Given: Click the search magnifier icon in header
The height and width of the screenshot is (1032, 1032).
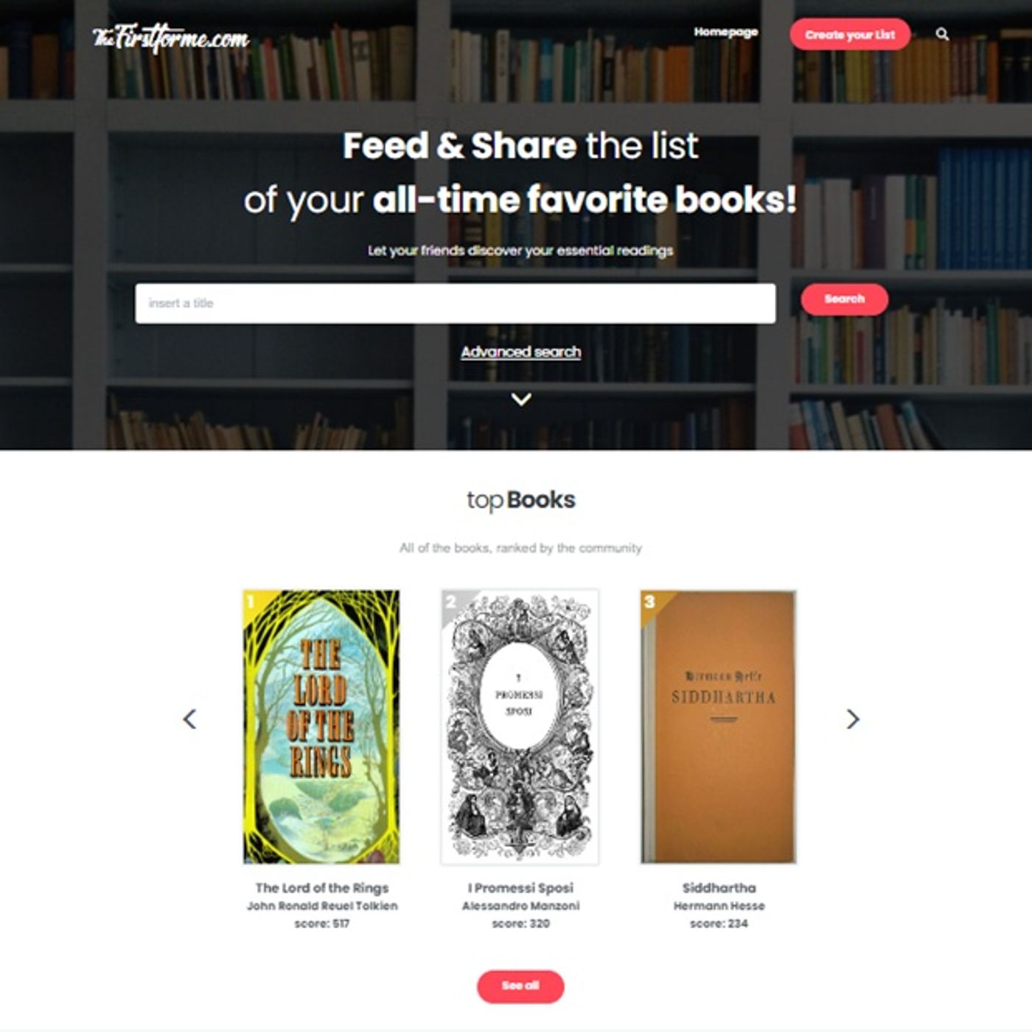Looking at the screenshot, I should click(x=942, y=34).
